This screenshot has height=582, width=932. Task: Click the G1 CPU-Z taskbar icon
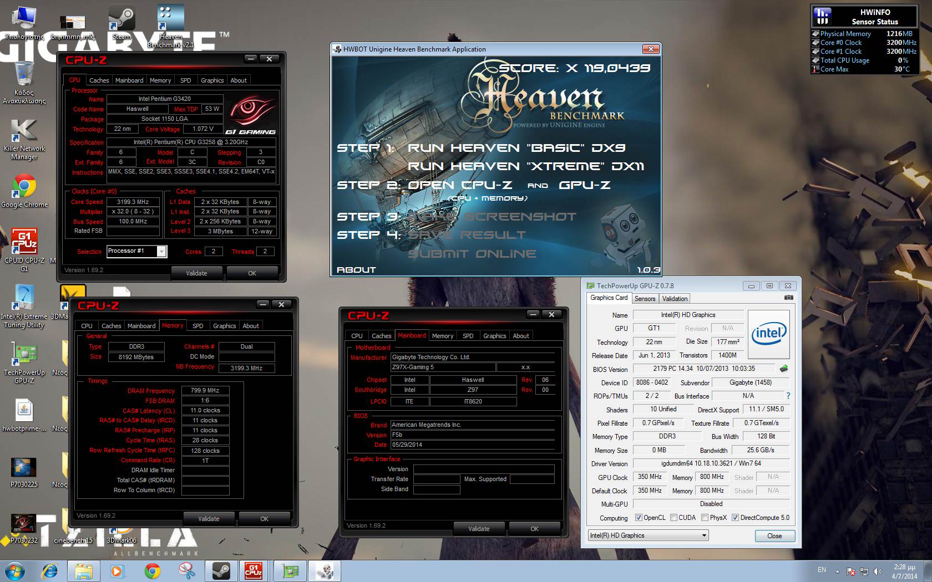[254, 571]
